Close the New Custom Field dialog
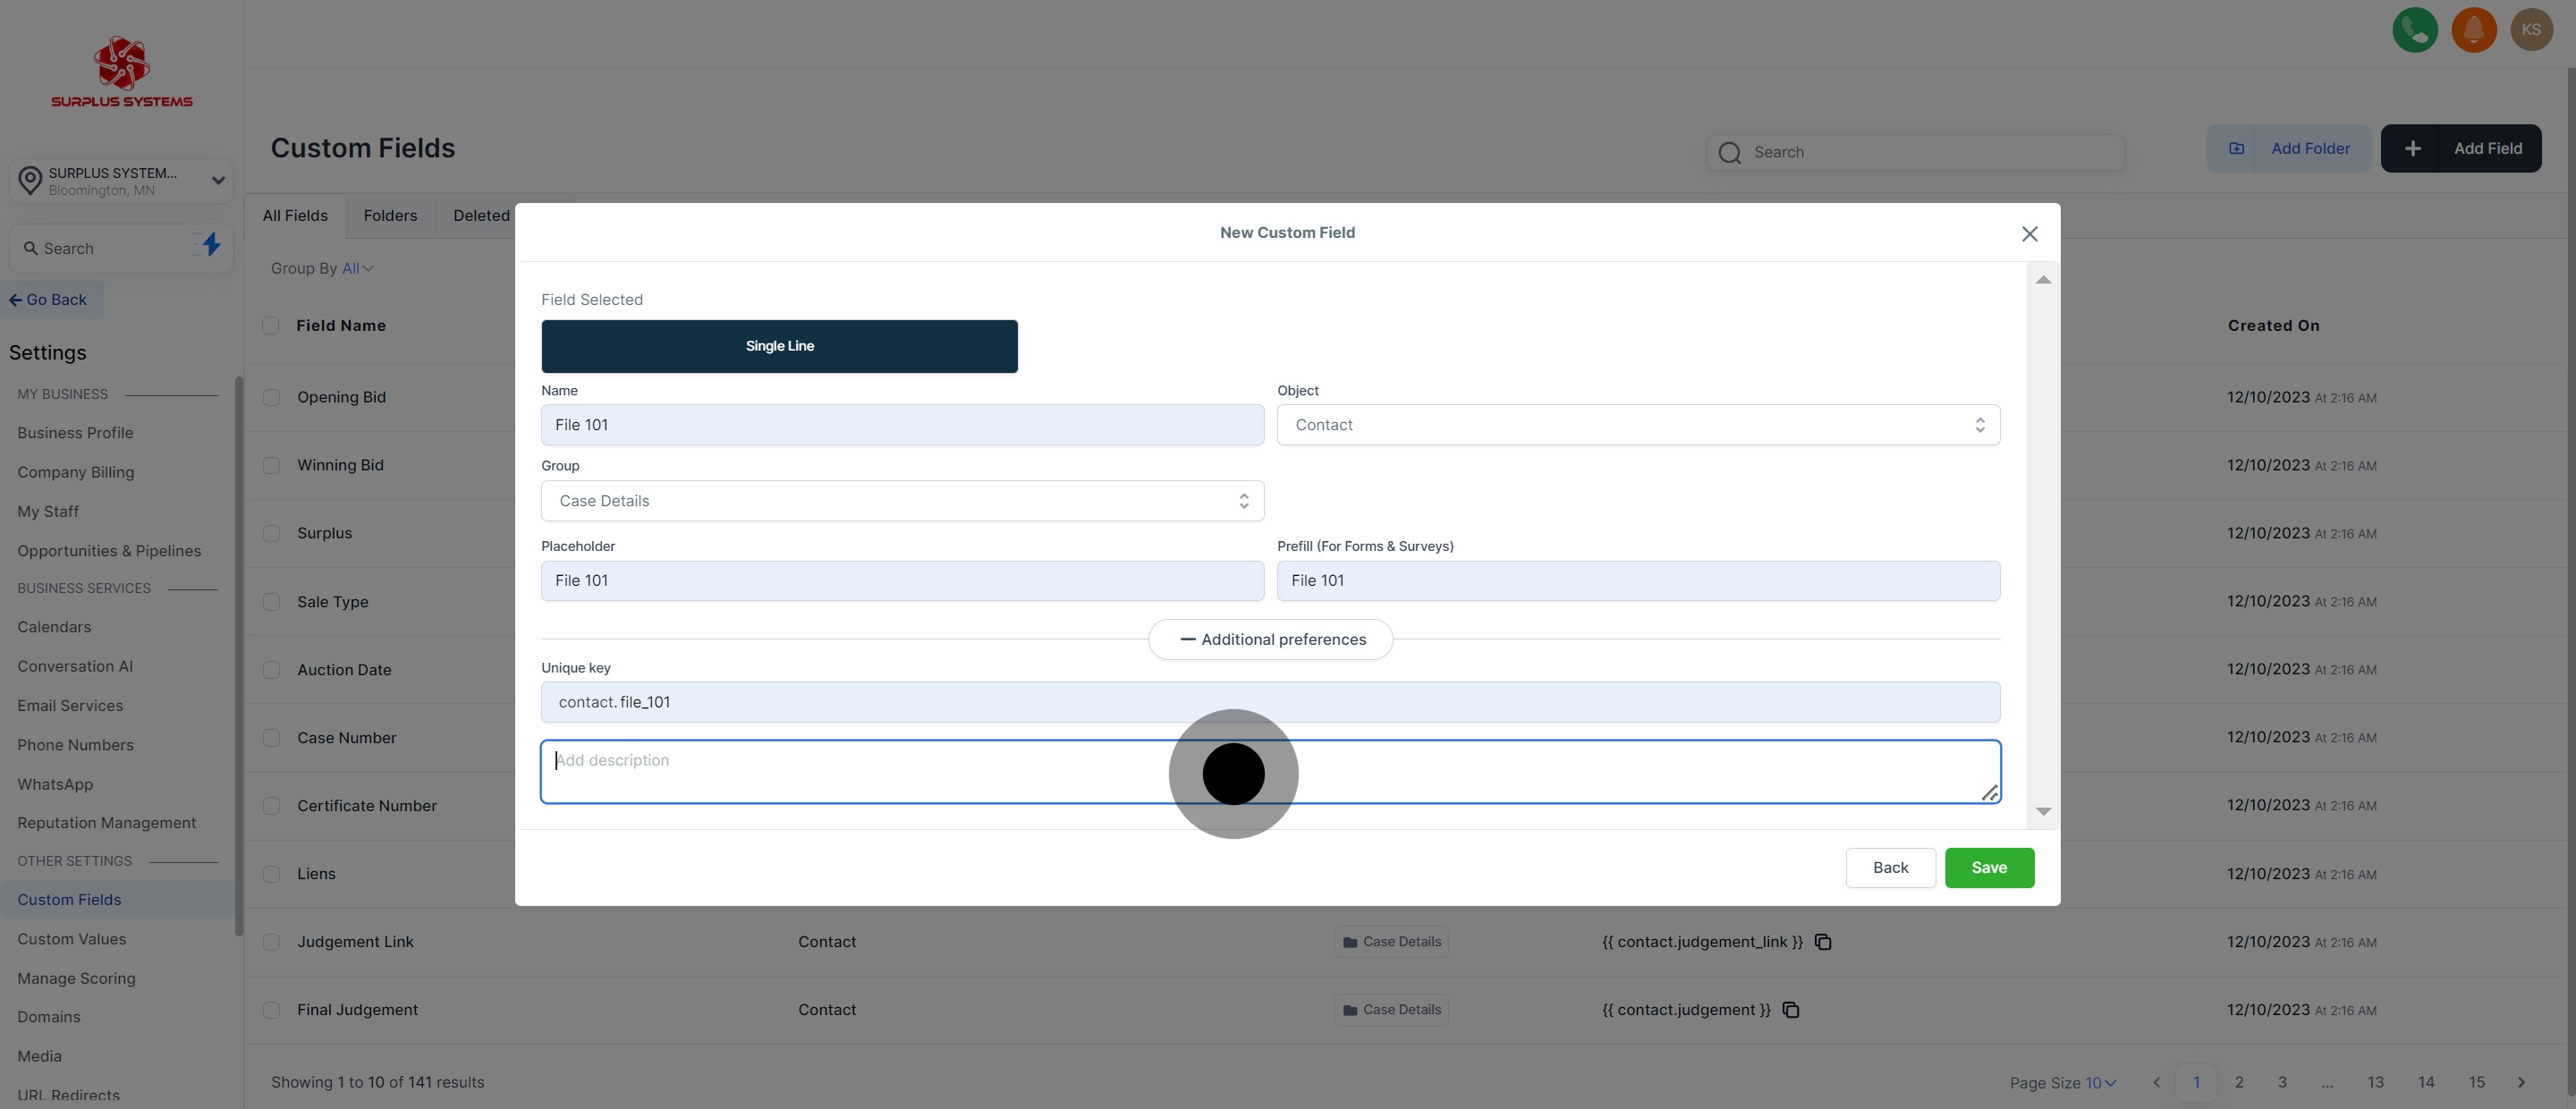This screenshot has width=2576, height=1109. click(x=2029, y=234)
